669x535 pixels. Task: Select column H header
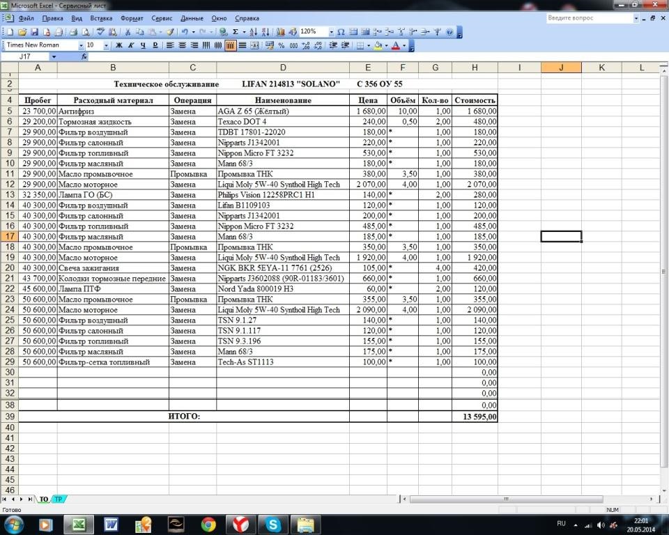coord(475,68)
